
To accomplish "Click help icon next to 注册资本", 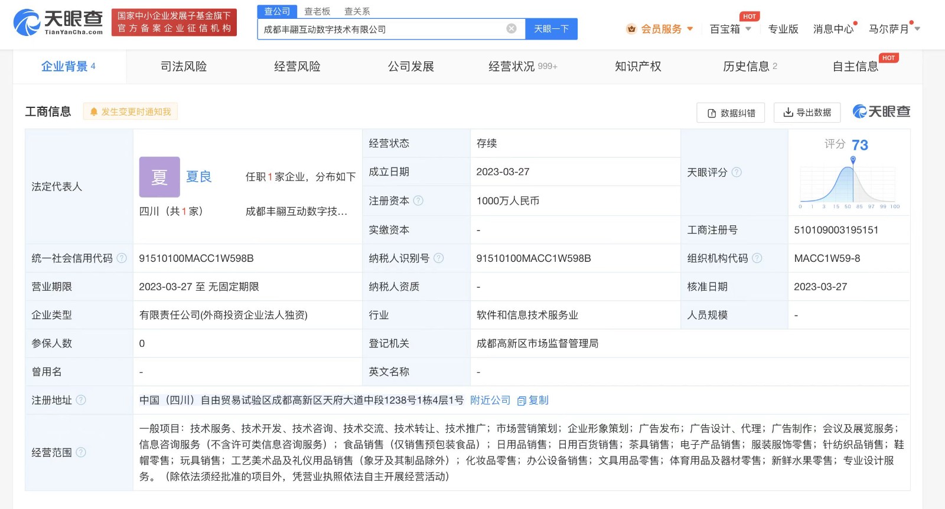I will pos(418,201).
